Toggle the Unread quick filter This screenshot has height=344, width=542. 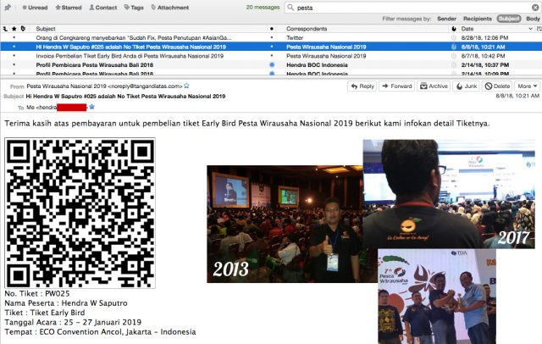35,7
